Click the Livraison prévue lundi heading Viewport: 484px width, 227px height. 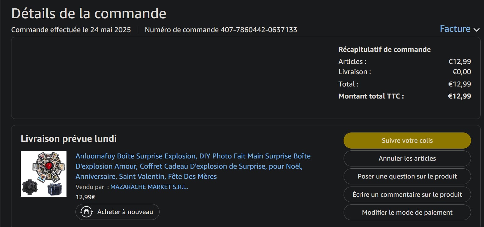[x=69, y=139]
